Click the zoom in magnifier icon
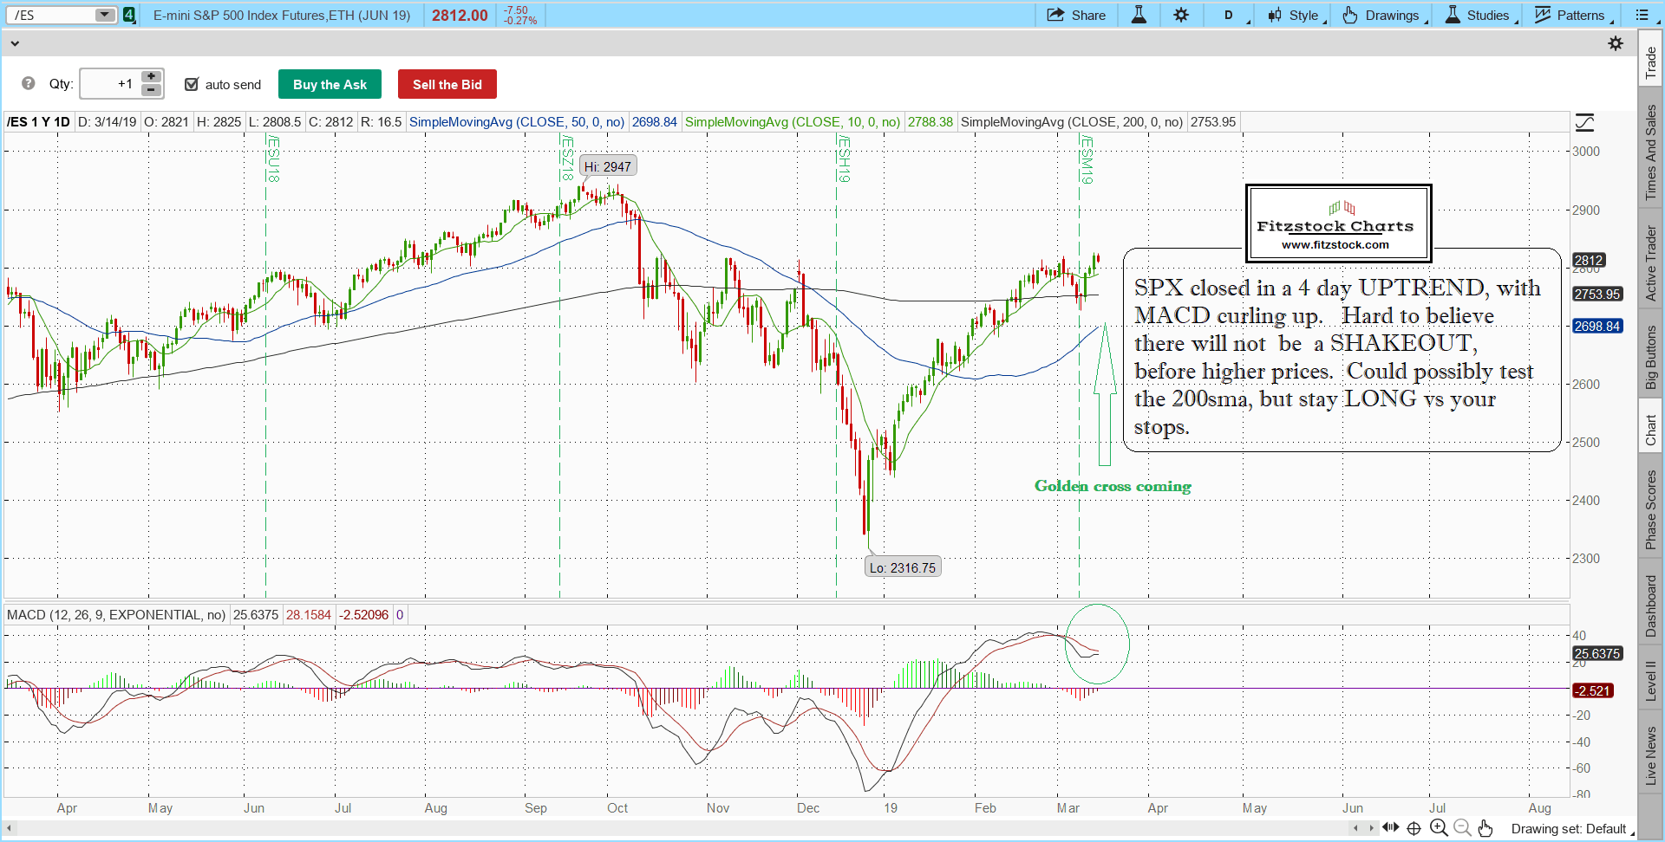The image size is (1665, 842). pos(1439,828)
